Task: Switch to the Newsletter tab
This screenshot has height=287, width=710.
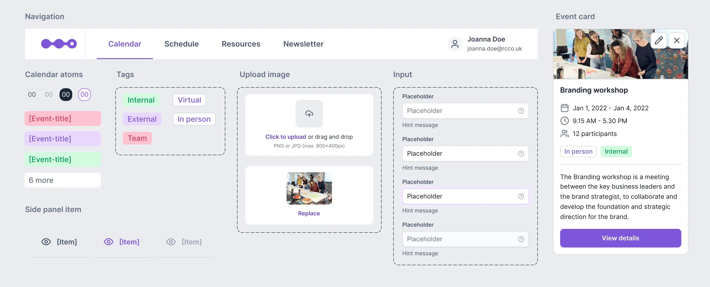Action: (x=303, y=44)
